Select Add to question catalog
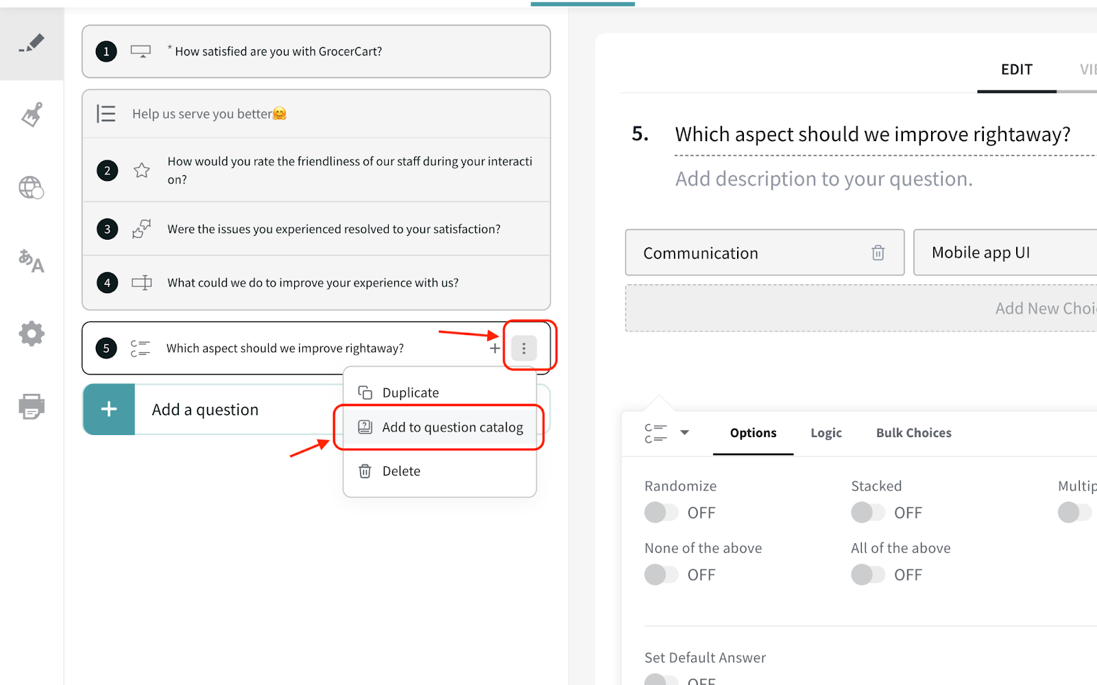1097x685 pixels. point(452,427)
